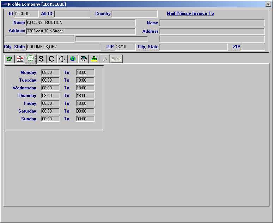Click Wednesday closing time field
Image resolution: width=273 pixels, height=223 pixels.
click(x=85, y=88)
